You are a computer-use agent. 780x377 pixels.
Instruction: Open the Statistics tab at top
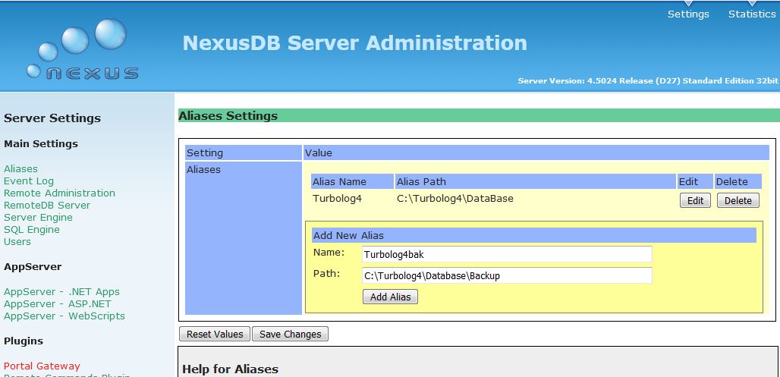[752, 14]
